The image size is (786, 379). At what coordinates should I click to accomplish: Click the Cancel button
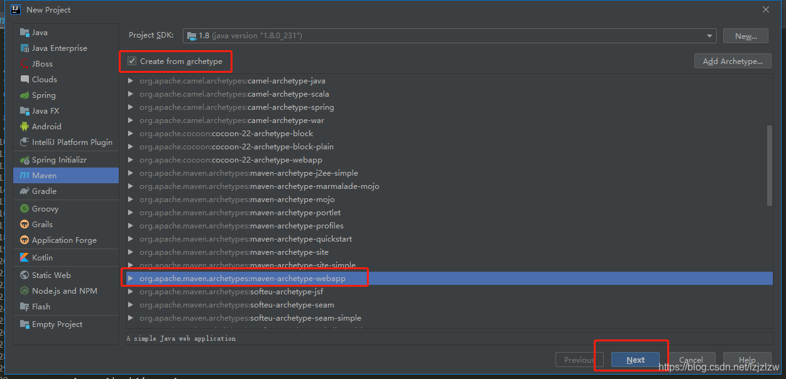(x=691, y=360)
